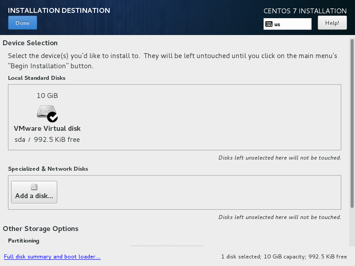Click the keyboard icon in layout indicator
Viewport: 355px width, 266px height.
(x=269, y=24)
